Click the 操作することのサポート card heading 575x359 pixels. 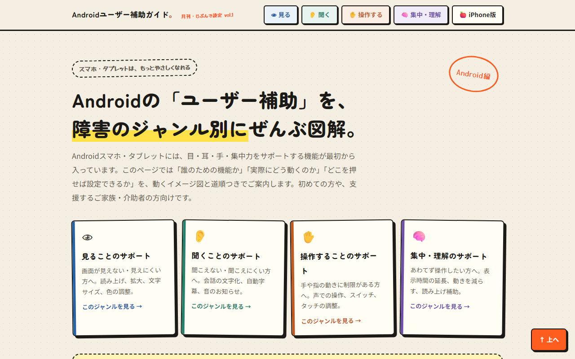pyautogui.click(x=339, y=263)
